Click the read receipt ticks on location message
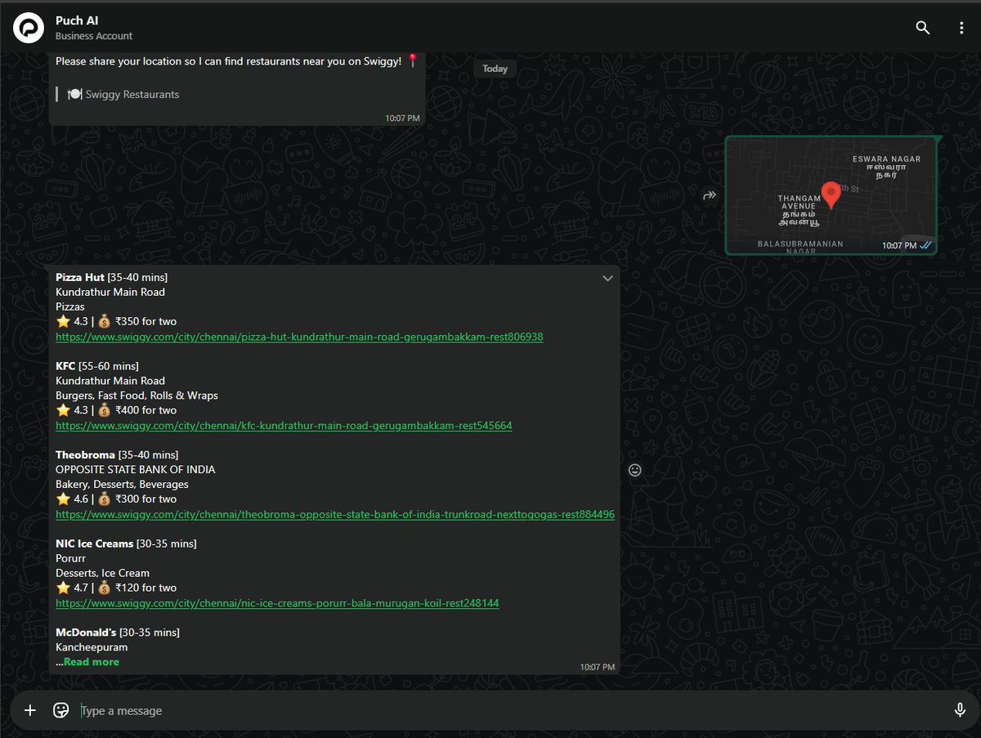This screenshot has width=981, height=738. pos(925,245)
